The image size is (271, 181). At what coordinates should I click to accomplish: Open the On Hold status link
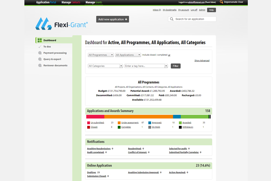pos(156,127)
